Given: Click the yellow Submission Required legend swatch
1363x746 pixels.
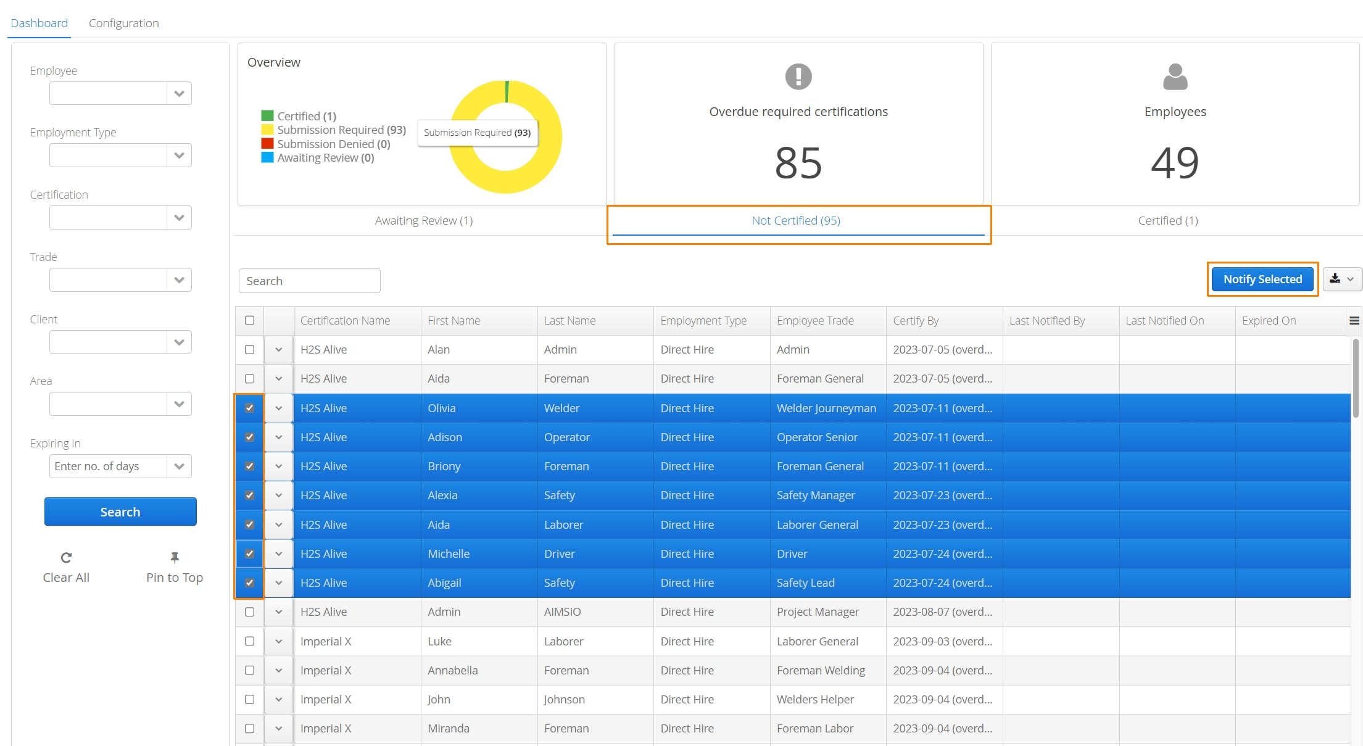Looking at the screenshot, I should coord(267,130).
